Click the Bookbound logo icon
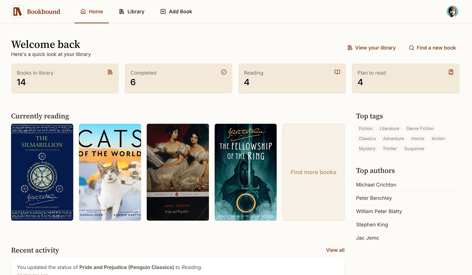Viewport: 472px width, 275px height. tap(17, 12)
